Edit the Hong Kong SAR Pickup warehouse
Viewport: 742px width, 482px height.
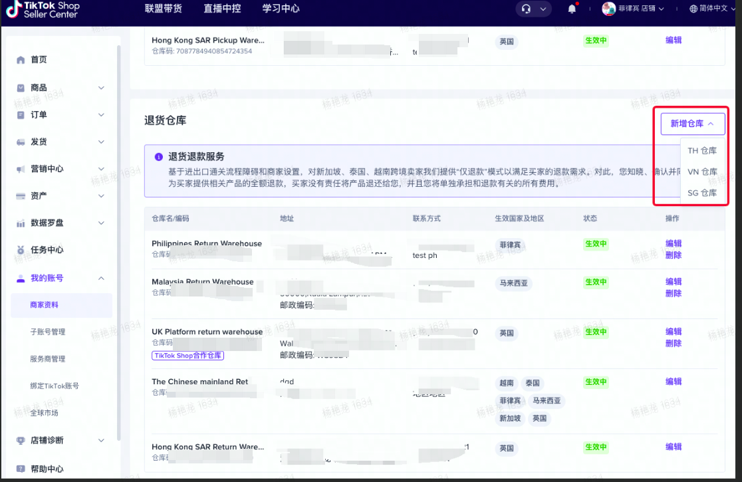pos(674,40)
